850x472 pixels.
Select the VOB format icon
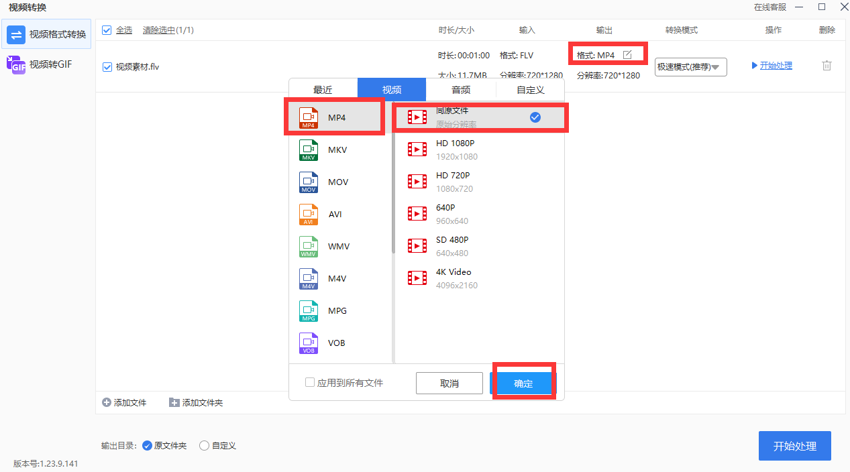[x=309, y=343]
